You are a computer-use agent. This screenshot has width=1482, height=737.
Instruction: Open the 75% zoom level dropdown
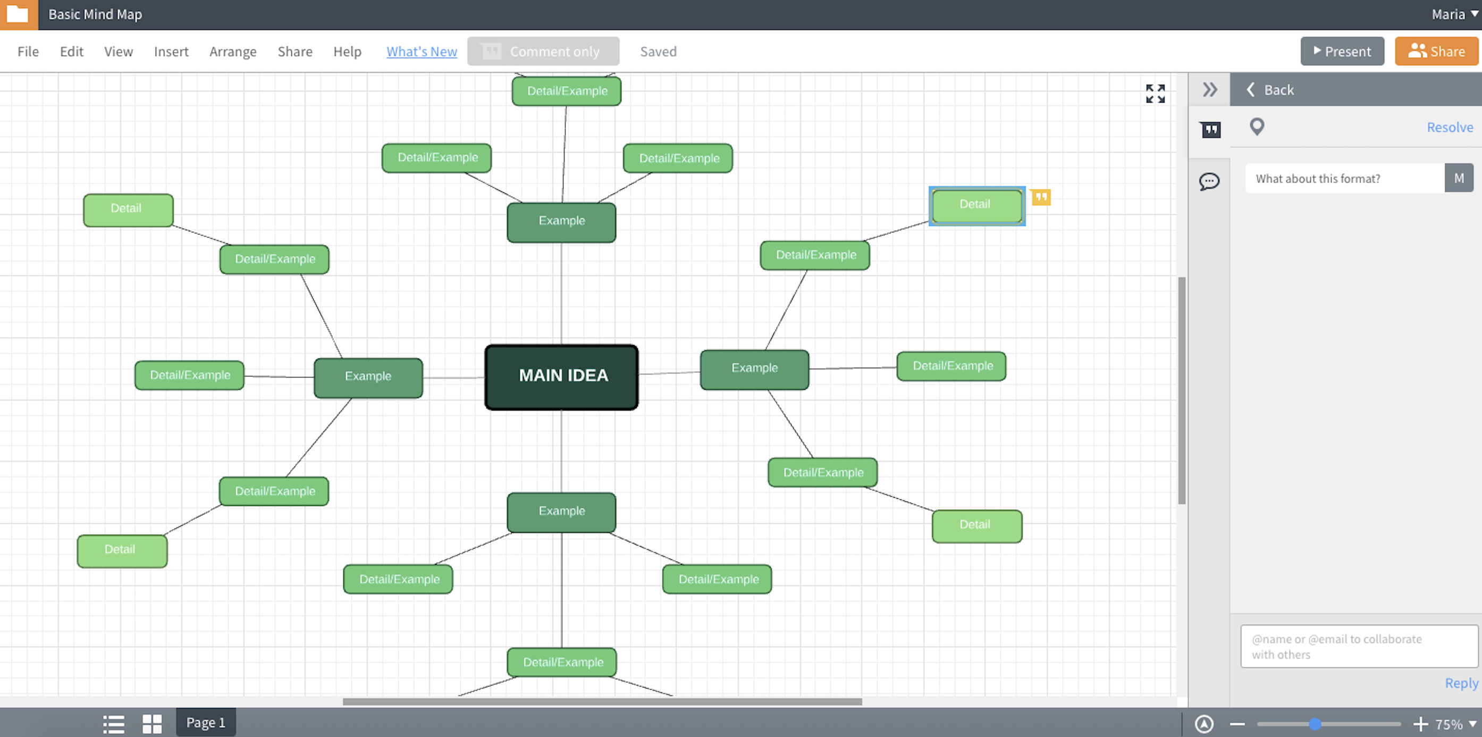click(x=1455, y=724)
